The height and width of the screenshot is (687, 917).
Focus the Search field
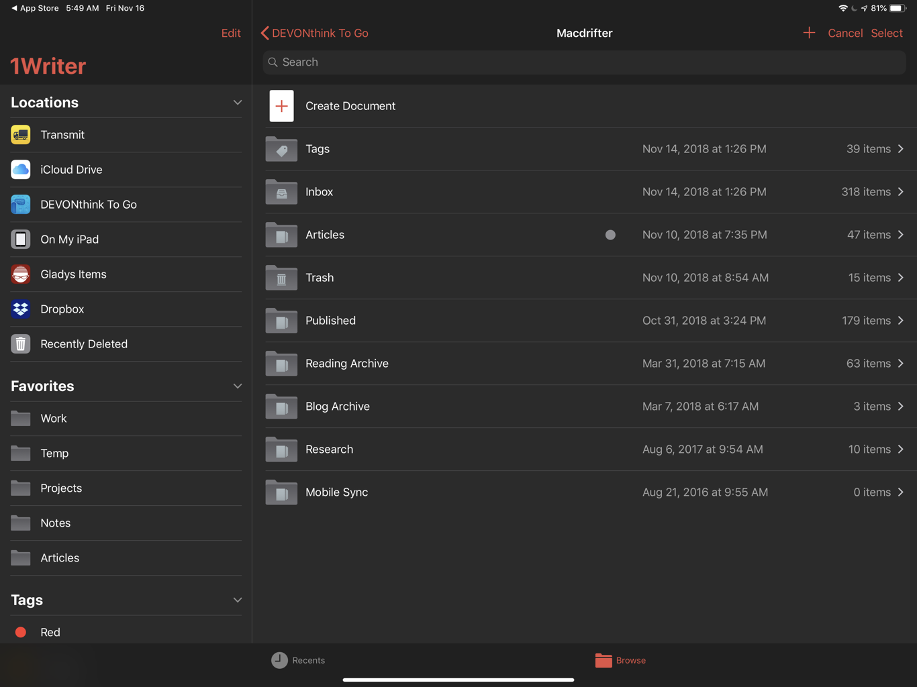coord(584,62)
